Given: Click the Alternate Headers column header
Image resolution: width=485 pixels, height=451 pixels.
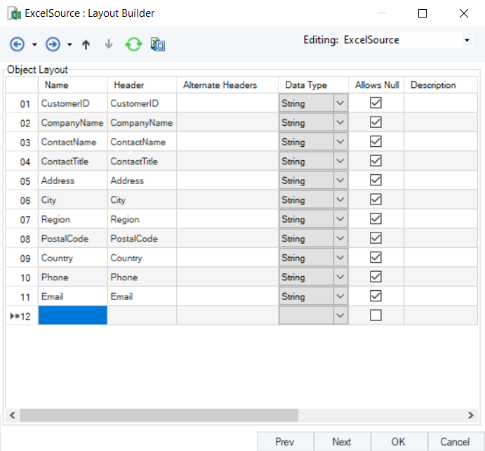Looking at the screenshot, I should (x=220, y=85).
